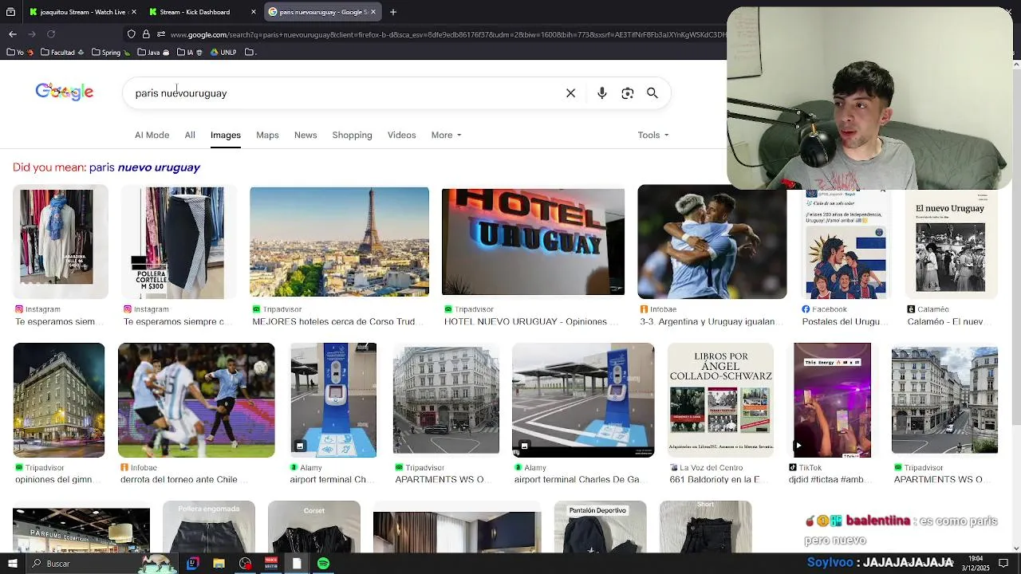
Task: Select the Images tab
Action: (x=226, y=135)
